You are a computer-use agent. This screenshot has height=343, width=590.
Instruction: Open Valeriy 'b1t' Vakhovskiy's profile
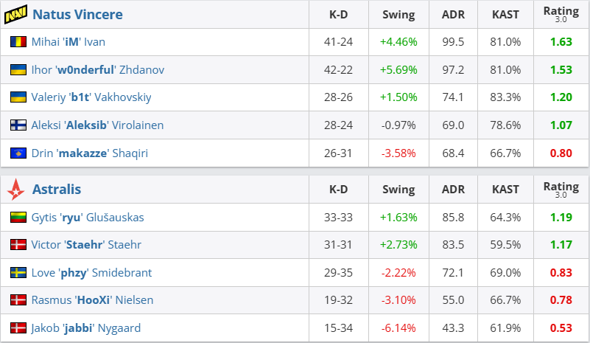(91, 97)
